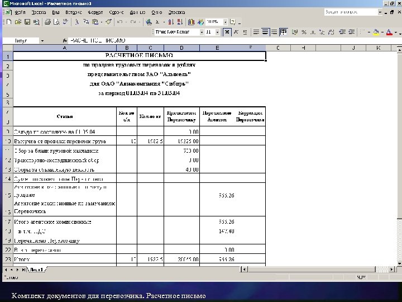Screen dimensions: 402x302
Task: Toggle Merge and Center
Action: pyautogui.click(x=283, y=32)
